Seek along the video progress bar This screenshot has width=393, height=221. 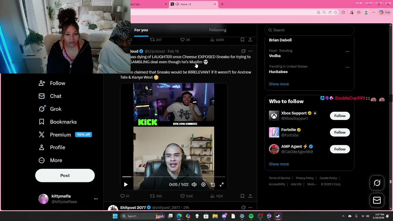(x=174, y=177)
